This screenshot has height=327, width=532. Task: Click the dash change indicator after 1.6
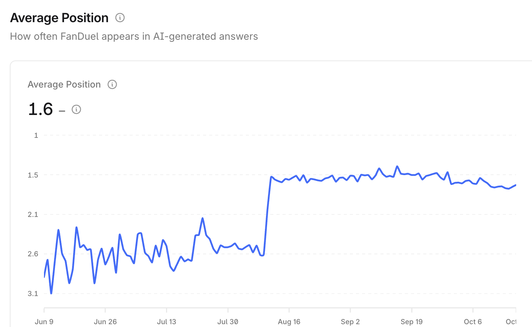[62, 111]
